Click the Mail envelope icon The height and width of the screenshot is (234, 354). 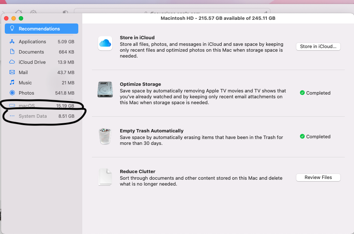click(12, 72)
